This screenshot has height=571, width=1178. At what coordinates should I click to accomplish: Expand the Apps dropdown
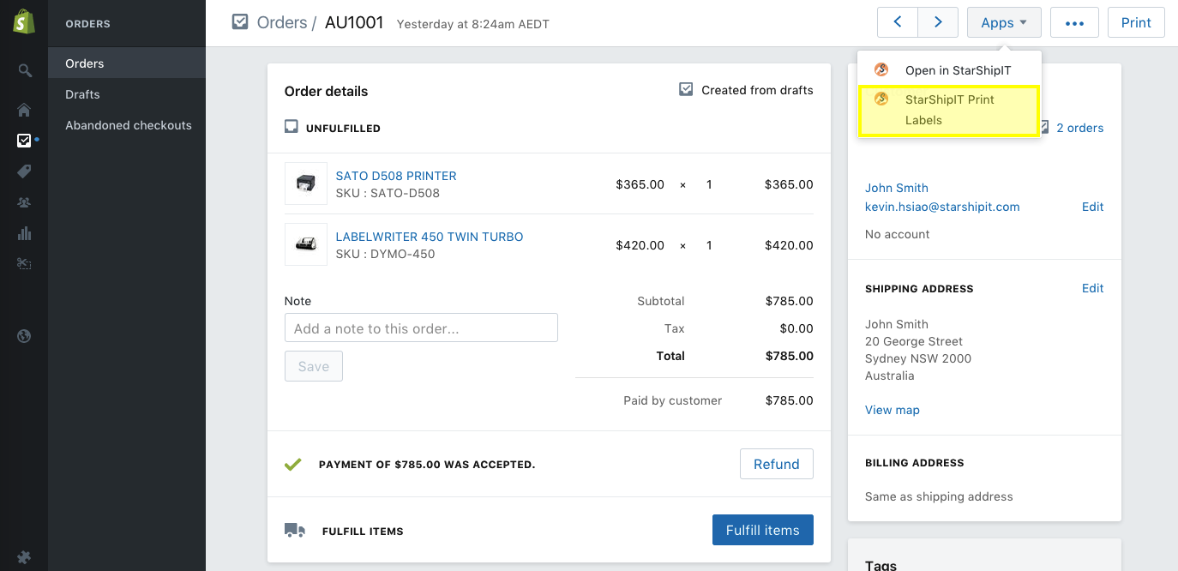click(1004, 22)
